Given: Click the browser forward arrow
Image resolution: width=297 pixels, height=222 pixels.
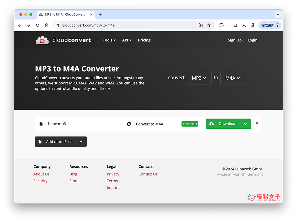Looking at the screenshot, I should pos(29,25).
